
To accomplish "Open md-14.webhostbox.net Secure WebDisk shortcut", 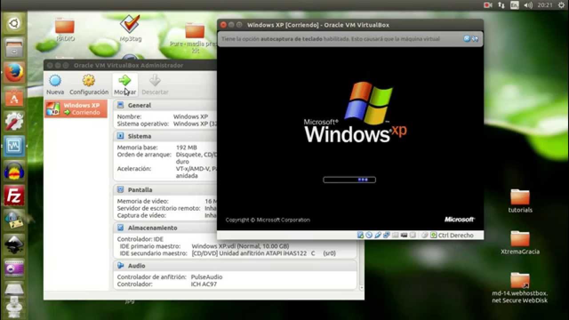I will [520, 288].
